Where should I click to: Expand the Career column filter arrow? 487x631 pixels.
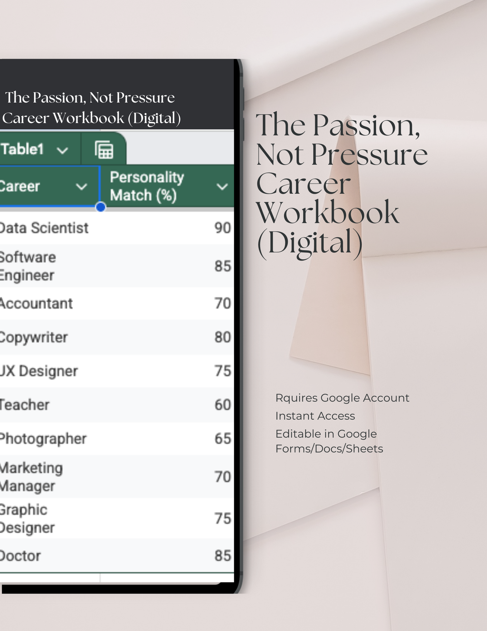(82, 187)
